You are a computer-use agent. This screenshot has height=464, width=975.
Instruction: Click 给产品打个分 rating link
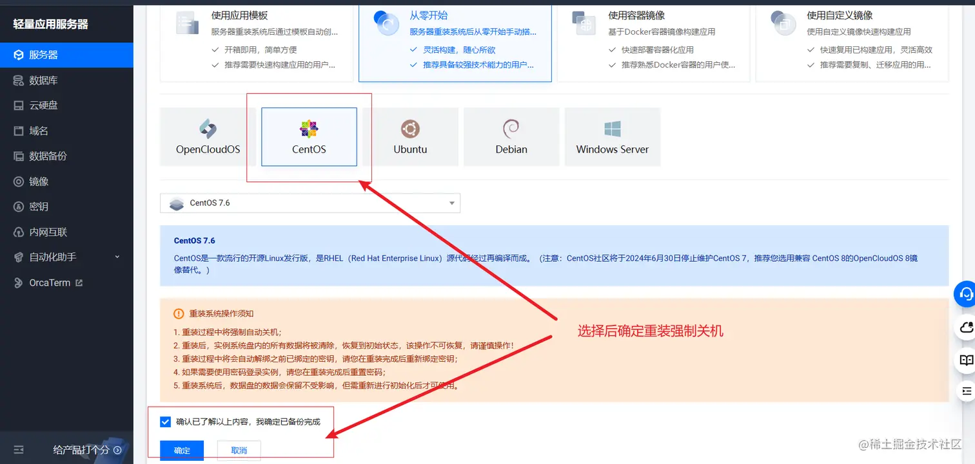pos(87,450)
